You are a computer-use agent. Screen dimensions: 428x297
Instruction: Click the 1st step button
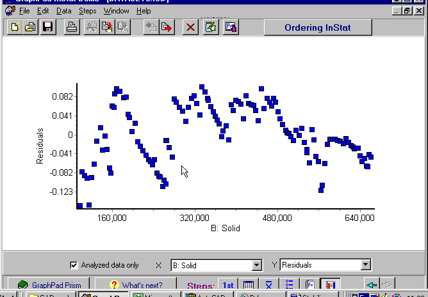pos(228,285)
